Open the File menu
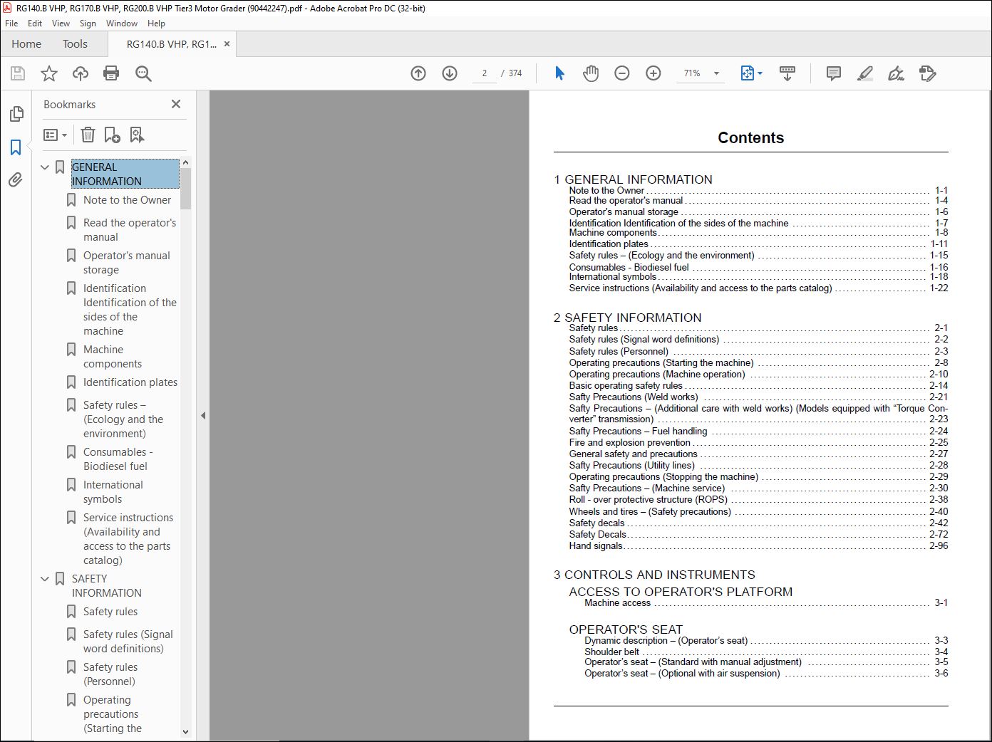This screenshot has height=742, width=992. pyautogui.click(x=11, y=23)
